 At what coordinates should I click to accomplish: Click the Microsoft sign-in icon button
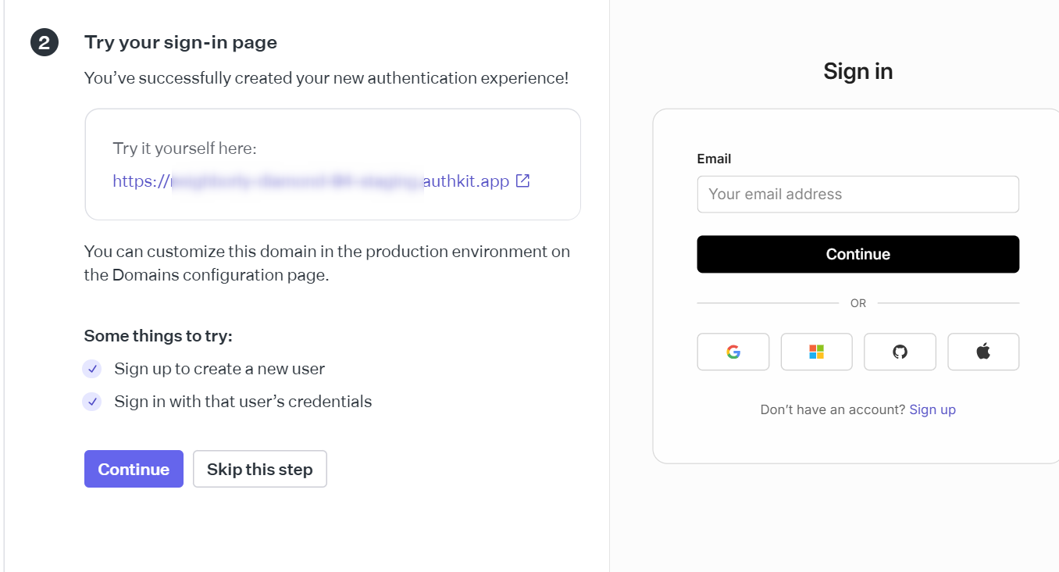click(816, 352)
